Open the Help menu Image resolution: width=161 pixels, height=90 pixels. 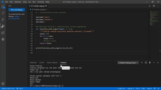click(48, 2)
